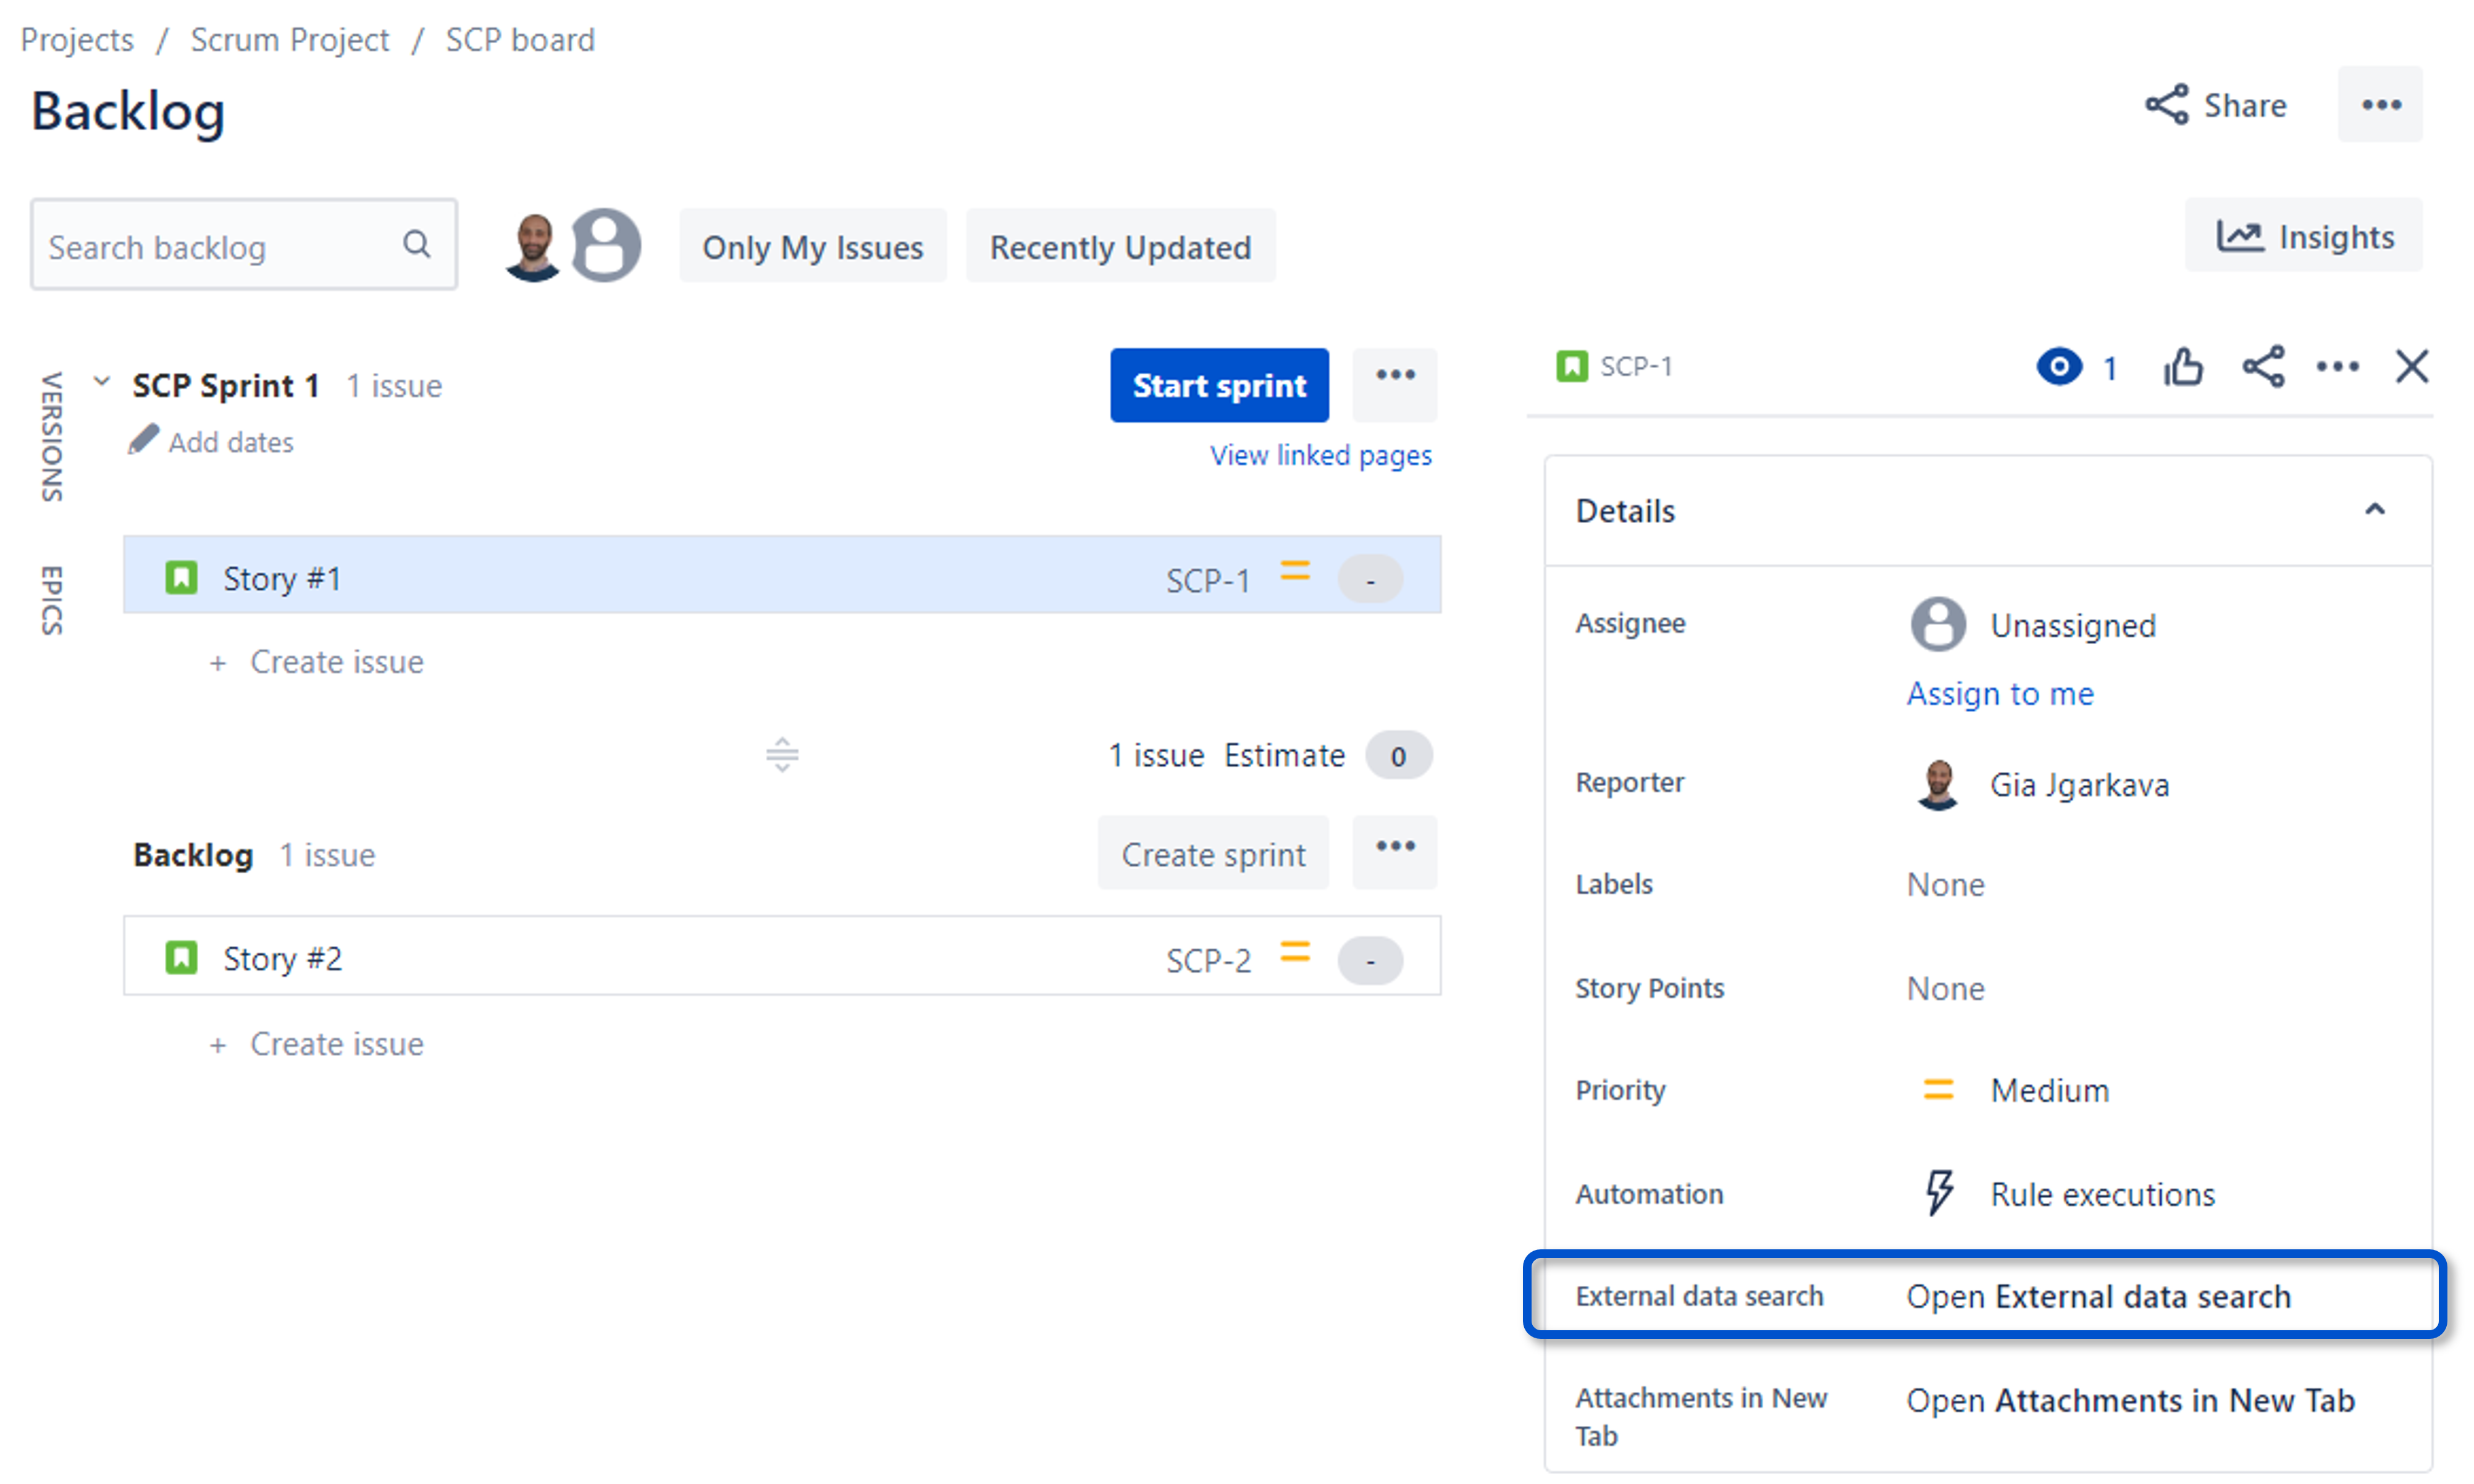Click the Unassigned assignee avatar
This screenshot has height=1484, width=2474.
coord(1938,625)
